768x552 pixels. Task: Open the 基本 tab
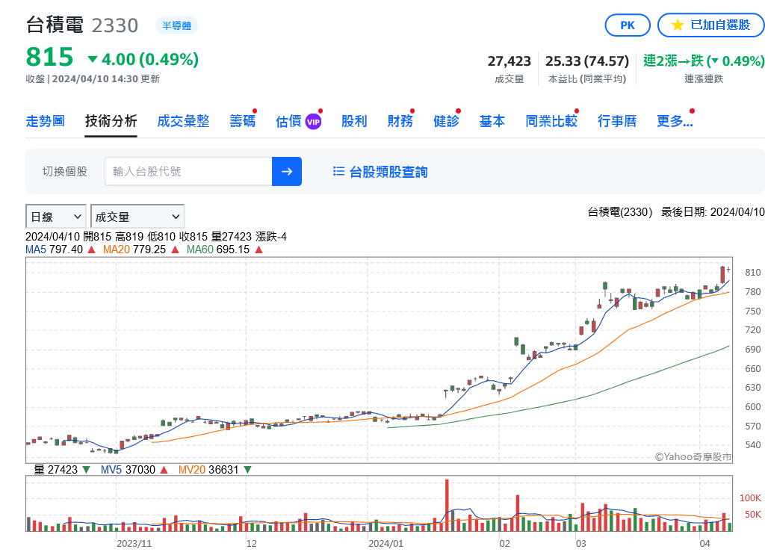[x=492, y=121]
